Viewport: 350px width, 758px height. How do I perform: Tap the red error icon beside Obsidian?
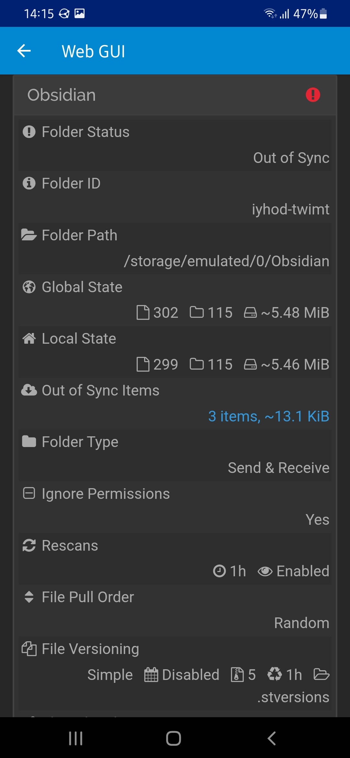[x=313, y=95]
